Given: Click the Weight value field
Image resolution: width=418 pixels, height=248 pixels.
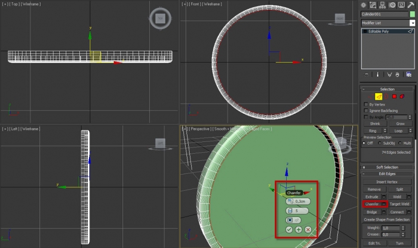Looking at the screenshot, I should (x=391, y=228).
